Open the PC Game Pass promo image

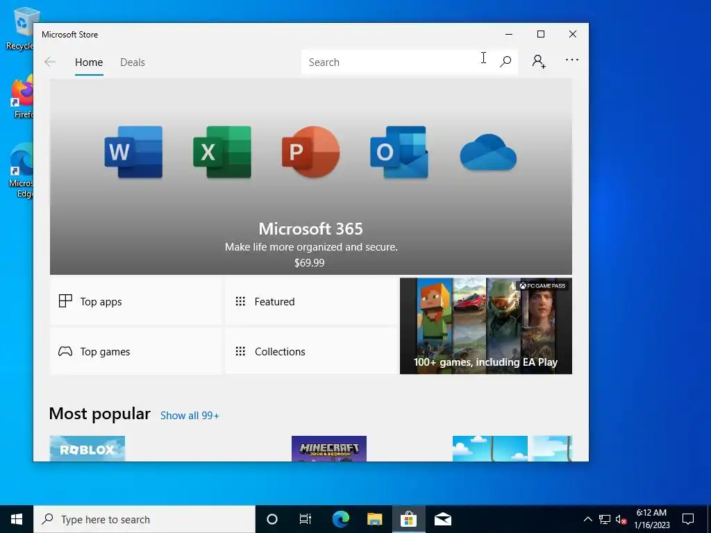coord(485,326)
